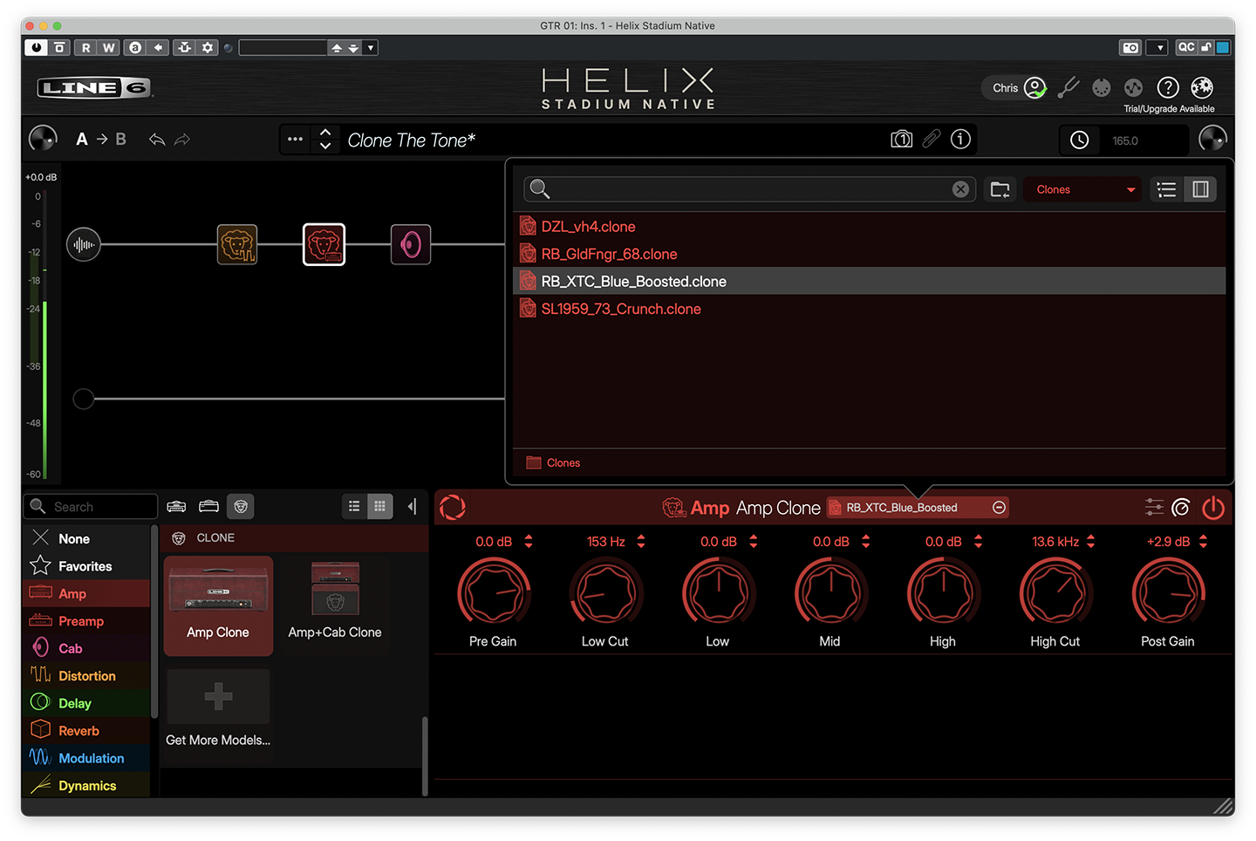Screen dimensions: 1256x841
Task: Open the MIDI connector settings icon
Action: (x=1102, y=87)
